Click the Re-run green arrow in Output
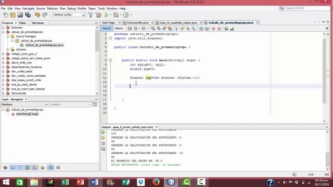Screen dimensions: 333x187 point(103,132)
